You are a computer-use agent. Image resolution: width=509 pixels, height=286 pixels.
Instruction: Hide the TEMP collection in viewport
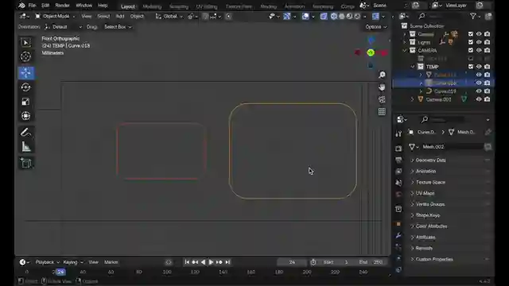(x=479, y=67)
